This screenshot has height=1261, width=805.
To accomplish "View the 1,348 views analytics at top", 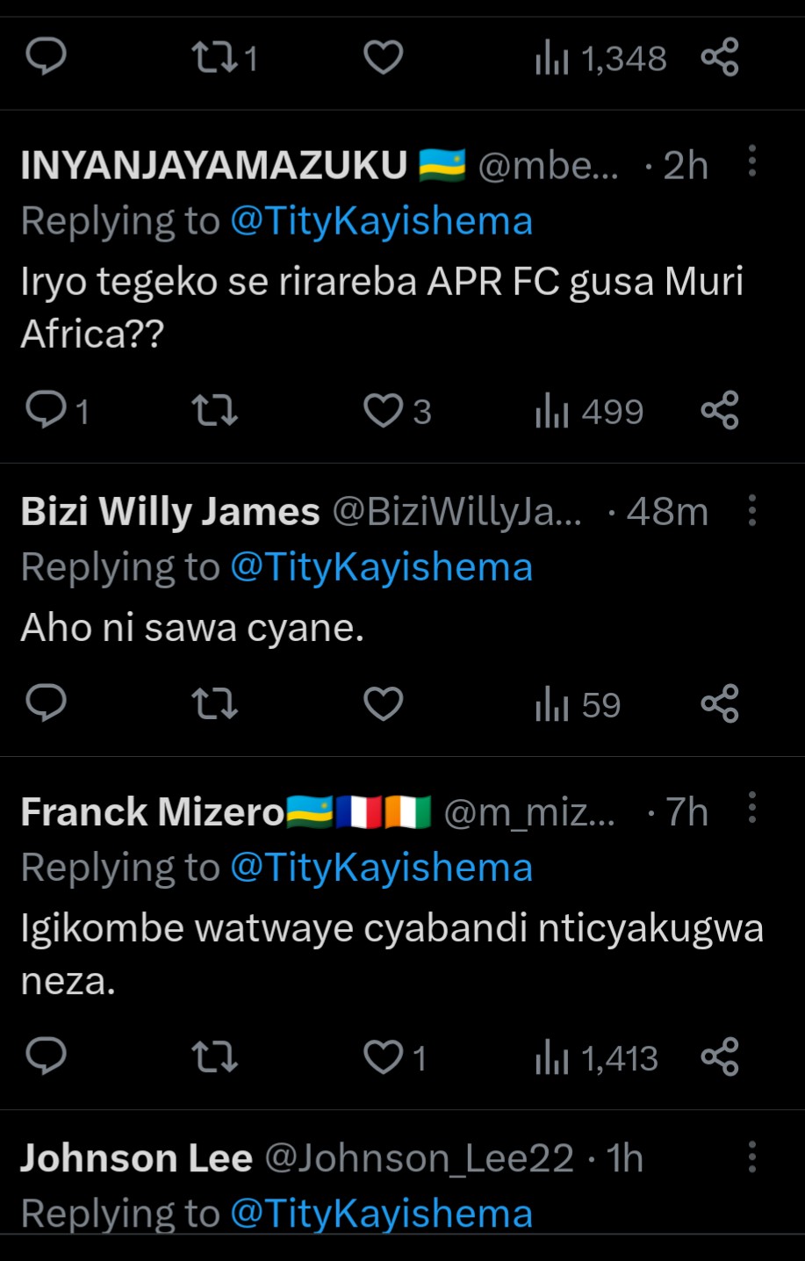I will point(601,59).
